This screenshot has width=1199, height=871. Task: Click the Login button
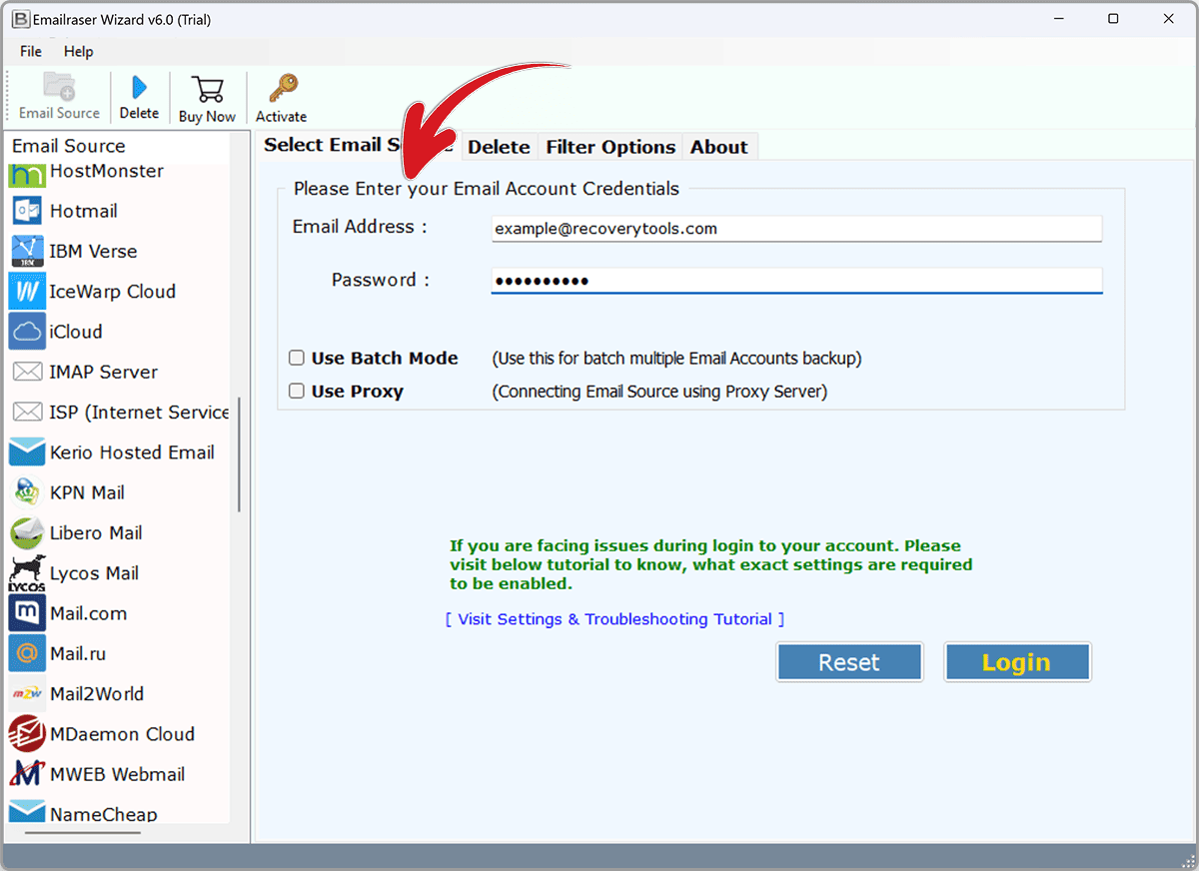(x=1016, y=662)
